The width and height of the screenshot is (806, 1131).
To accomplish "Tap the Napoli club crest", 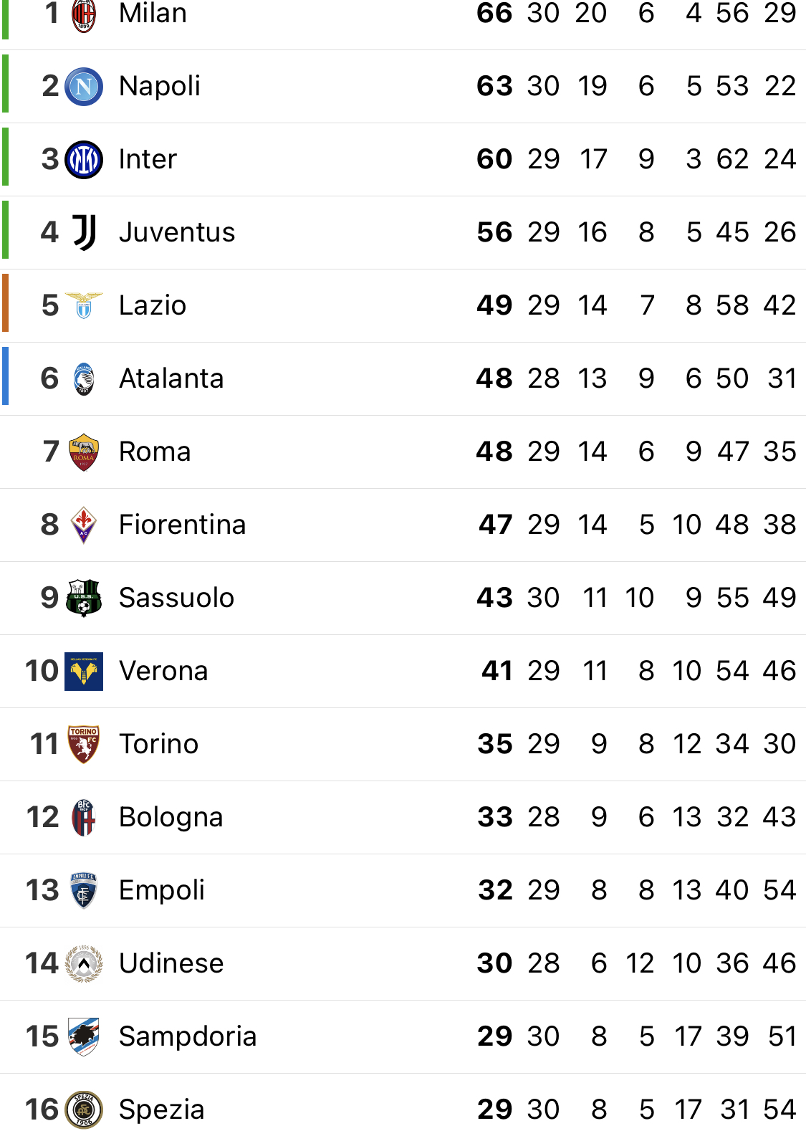I will coord(84,87).
